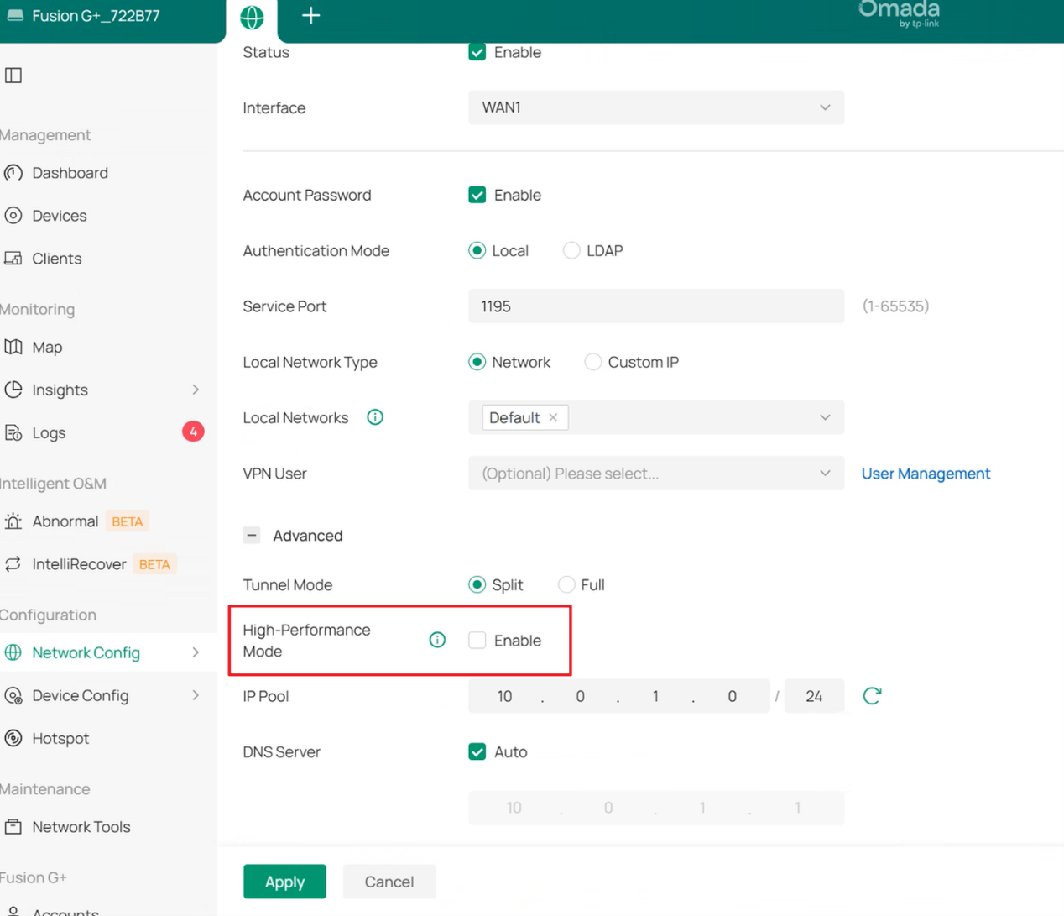Click the Logs notification badge 4

click(x=193, y=432)
